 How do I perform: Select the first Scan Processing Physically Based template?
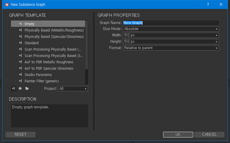click(x=48, y=49)
